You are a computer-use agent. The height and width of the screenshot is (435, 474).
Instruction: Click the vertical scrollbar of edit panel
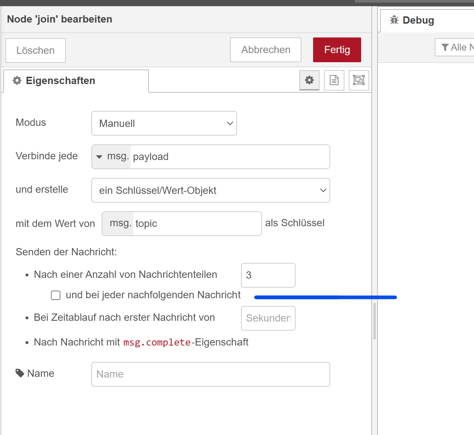click(375, 321)
